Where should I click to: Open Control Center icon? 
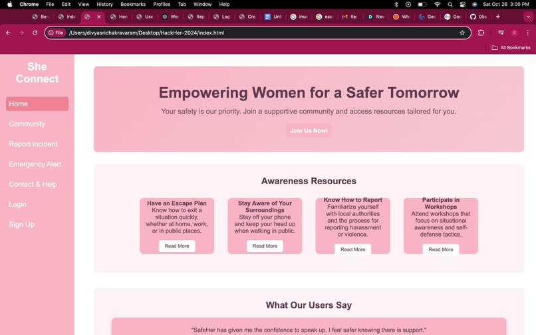tap(462, 4)
